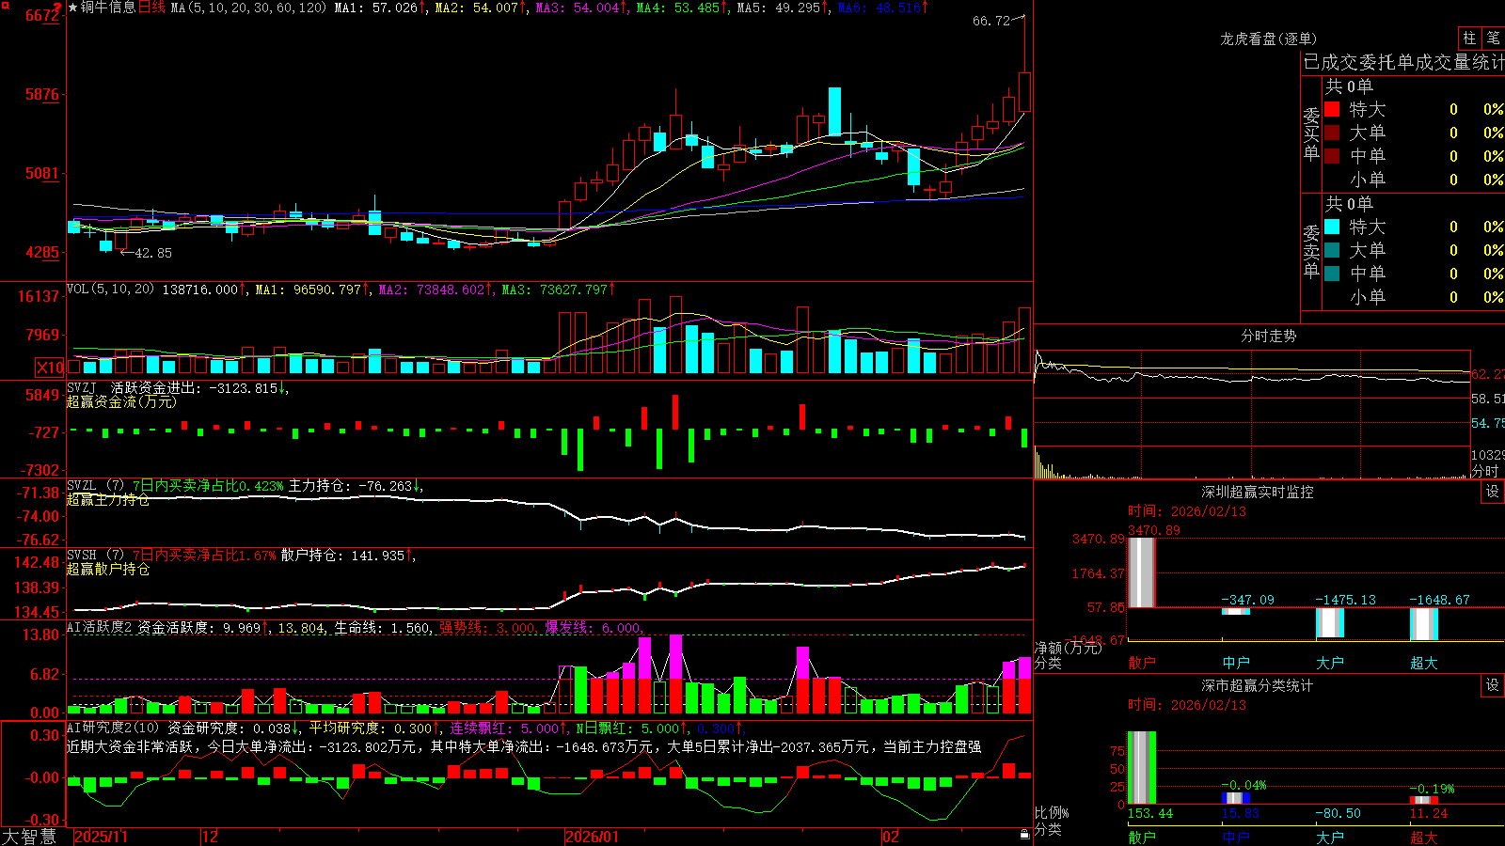Open the 日线 period selector

click(x=151, y=8)
